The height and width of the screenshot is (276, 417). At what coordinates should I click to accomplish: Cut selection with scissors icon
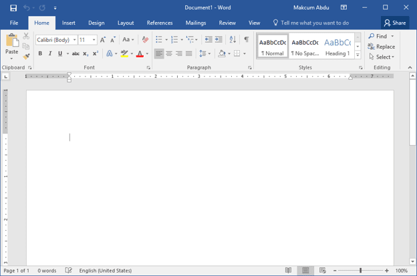(26, 35)
